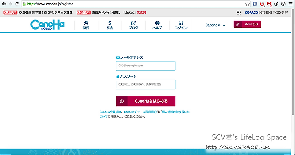
Task: Click the お申込み signup button
Action: point(247,24)
